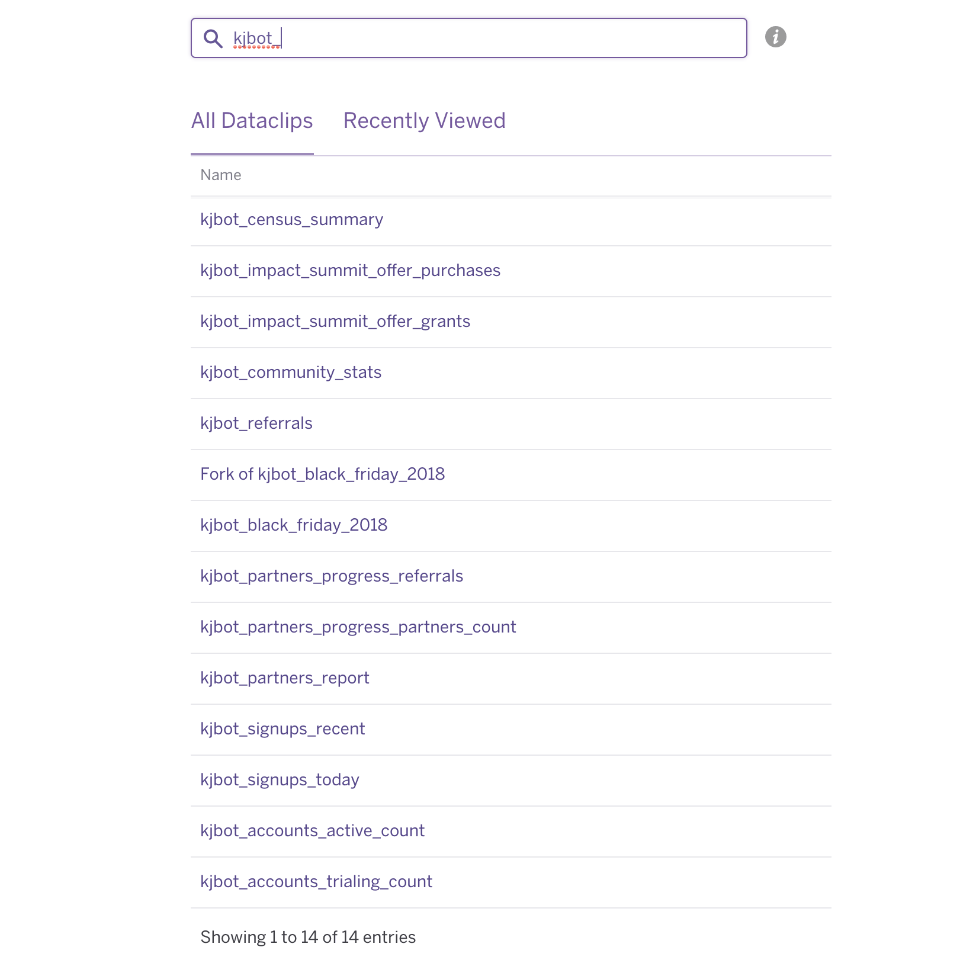Select the original kjbot_black_friday_2018 dataclip
Screen dimensions: 976x963
293,525
